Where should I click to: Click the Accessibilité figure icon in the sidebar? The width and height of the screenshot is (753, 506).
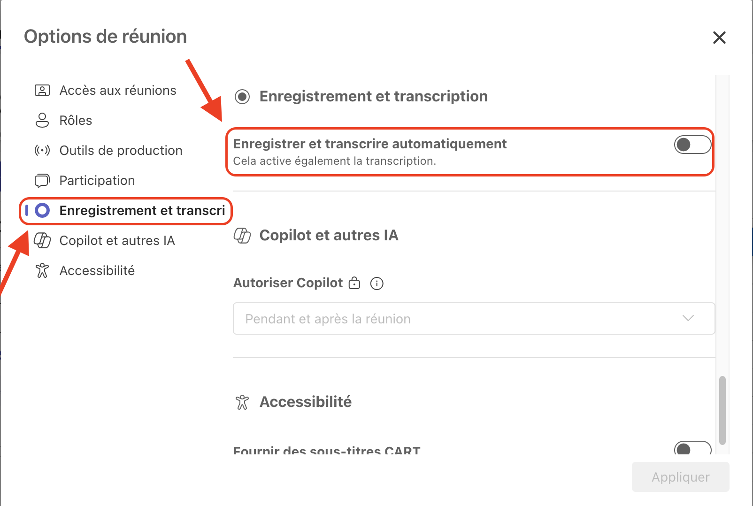(x=42, y=270)
